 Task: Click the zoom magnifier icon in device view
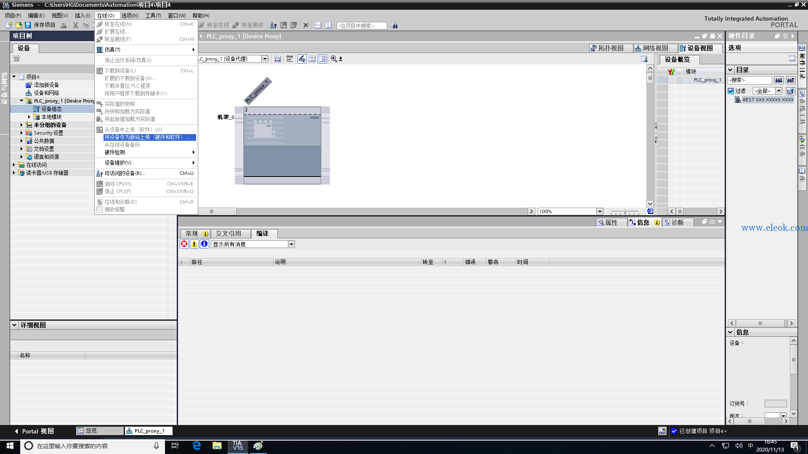pyautogui.click(x=334, y=59)
